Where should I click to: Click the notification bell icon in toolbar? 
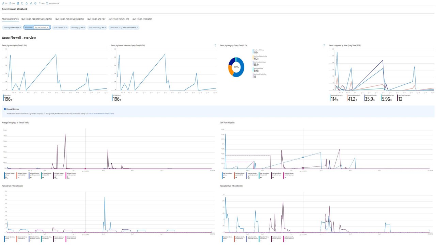[x=27, y=3]
